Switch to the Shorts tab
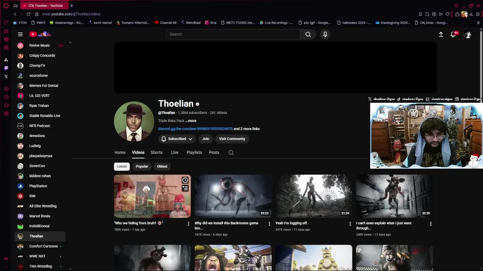This screenshot has height=271, width=483. (157, 152)
